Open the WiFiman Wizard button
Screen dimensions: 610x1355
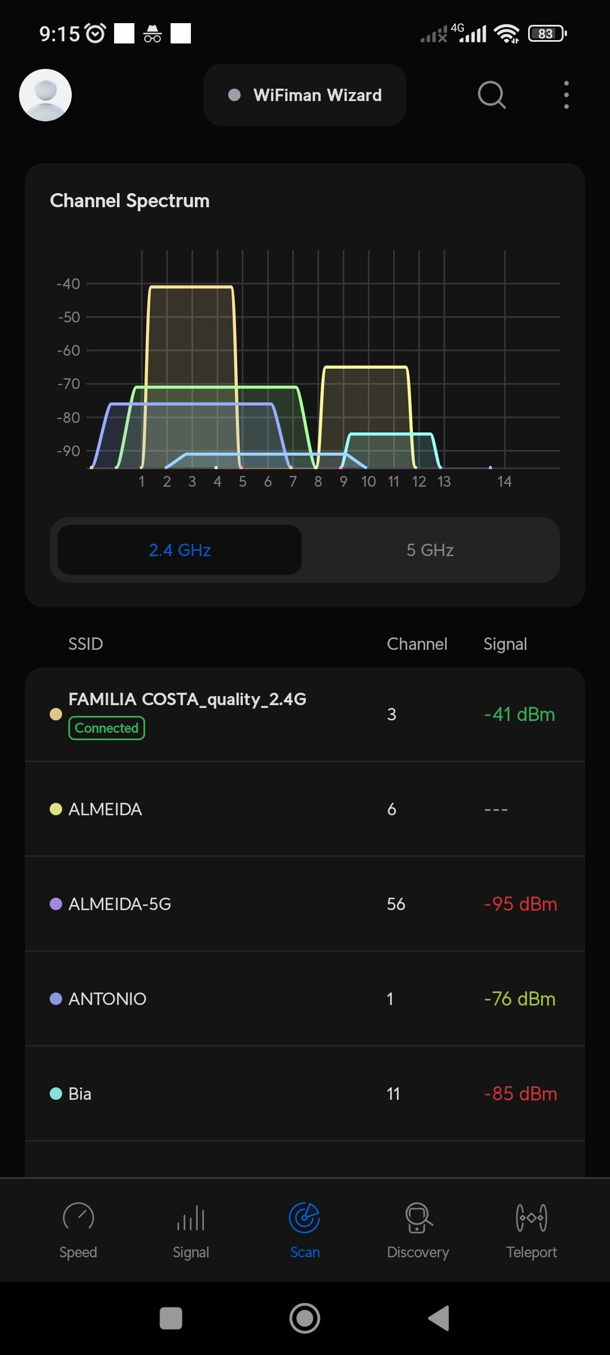click(x=305, y=95)
